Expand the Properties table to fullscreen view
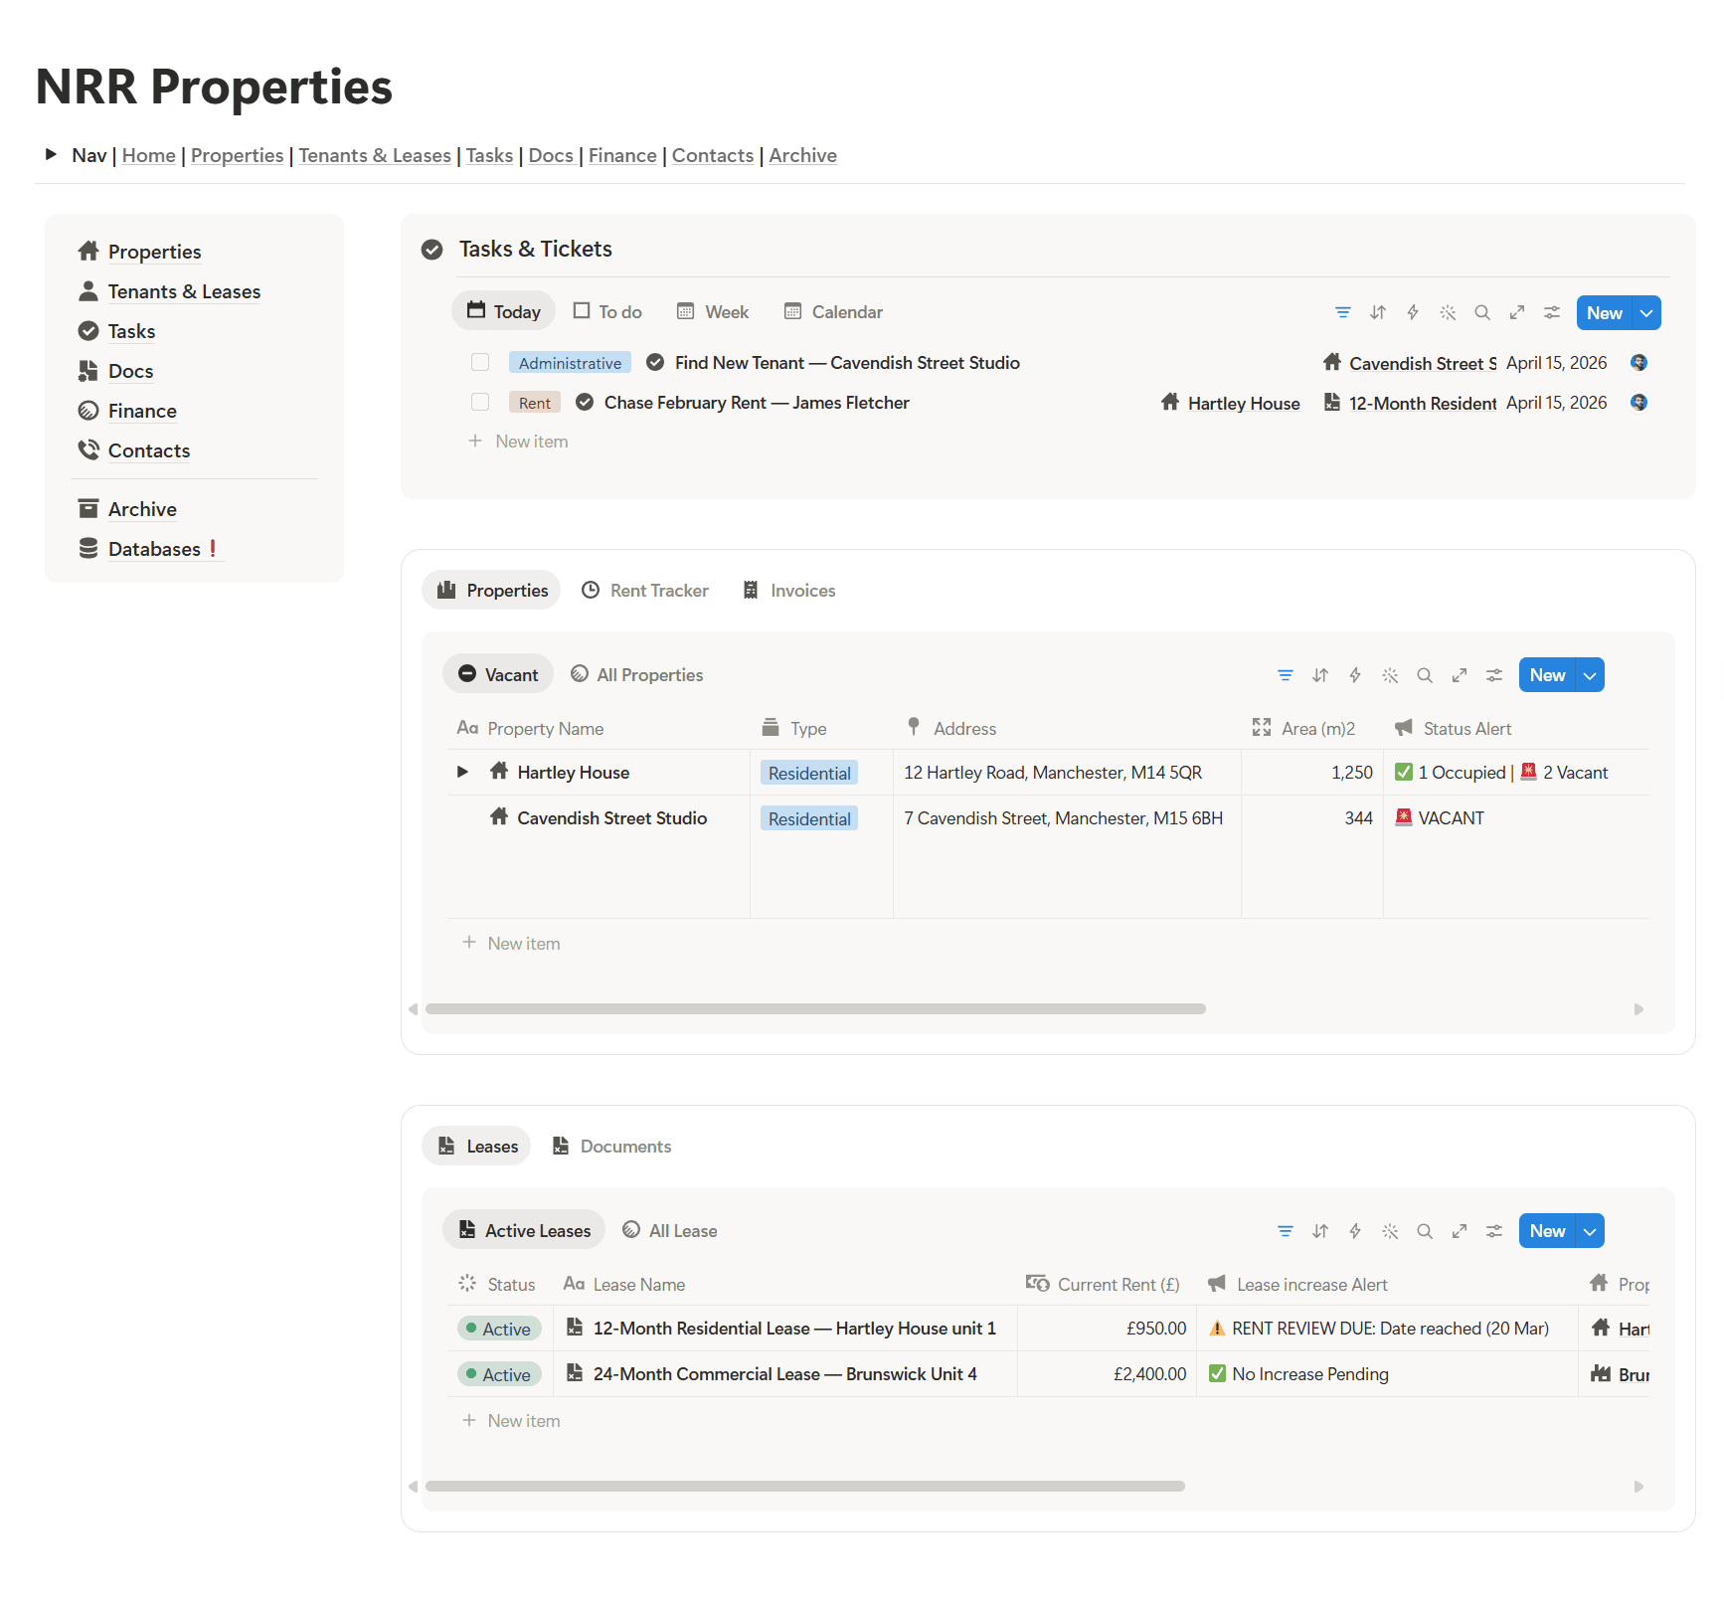This screenshot has height=1602, width=1724. [1460, 674]
